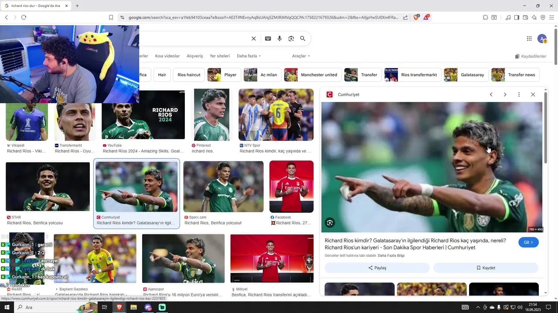
Task: Bookmark this page via bookmark icon
Action: (111, 17)
